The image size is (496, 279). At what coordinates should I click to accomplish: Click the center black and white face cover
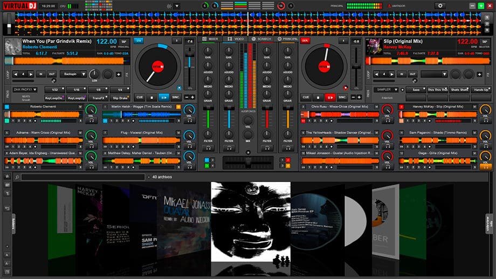(251, 222)
